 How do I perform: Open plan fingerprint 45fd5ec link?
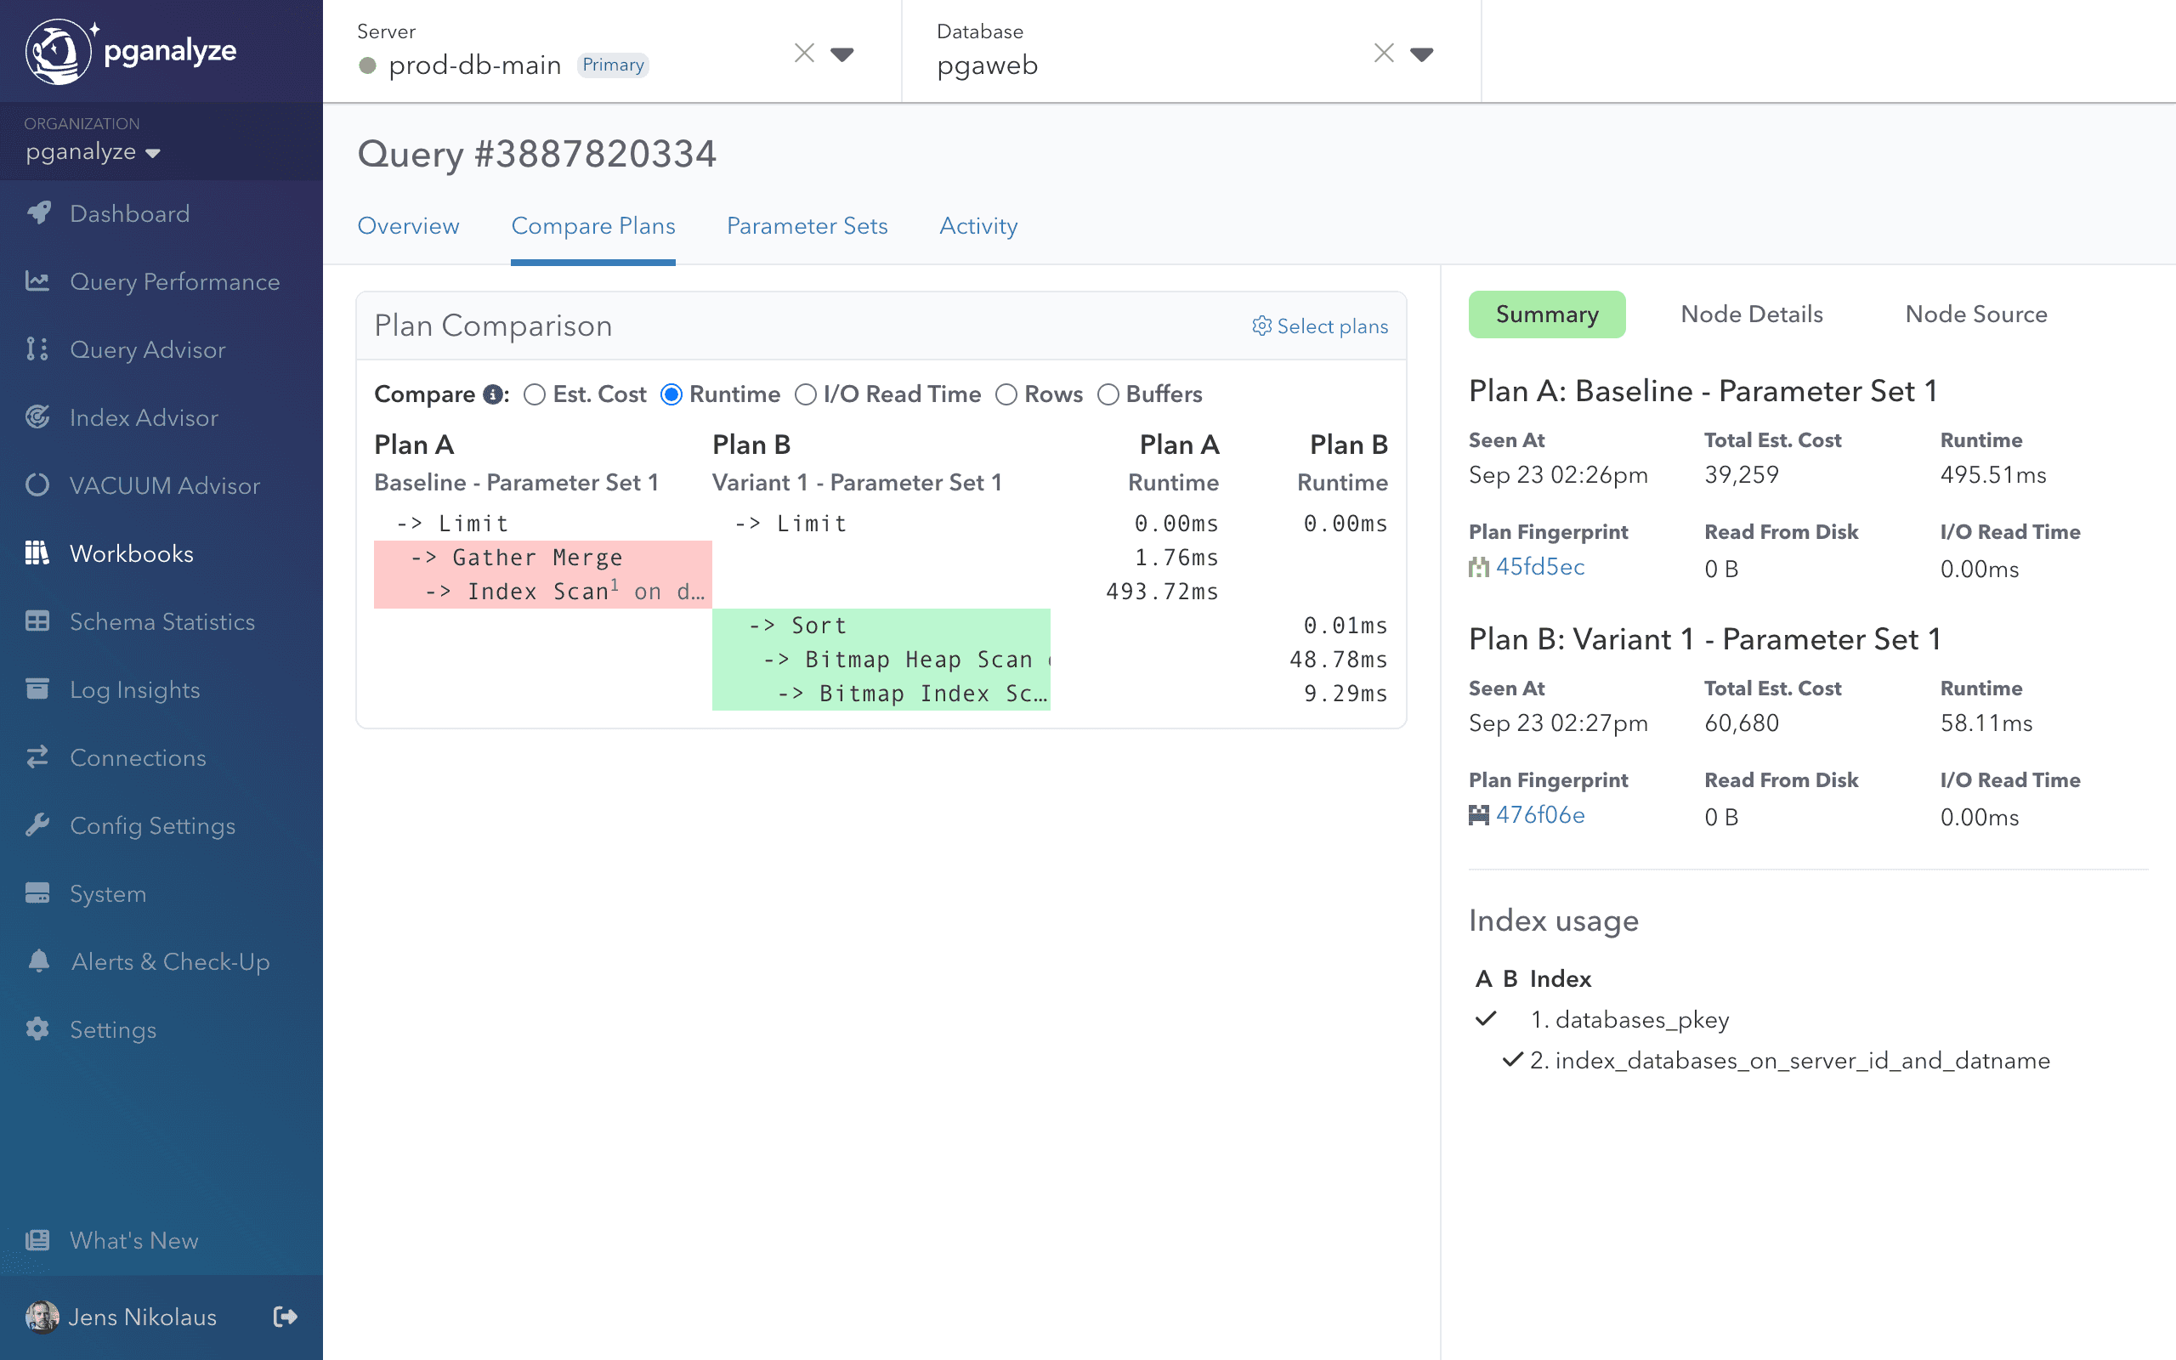click(1539, 567)
